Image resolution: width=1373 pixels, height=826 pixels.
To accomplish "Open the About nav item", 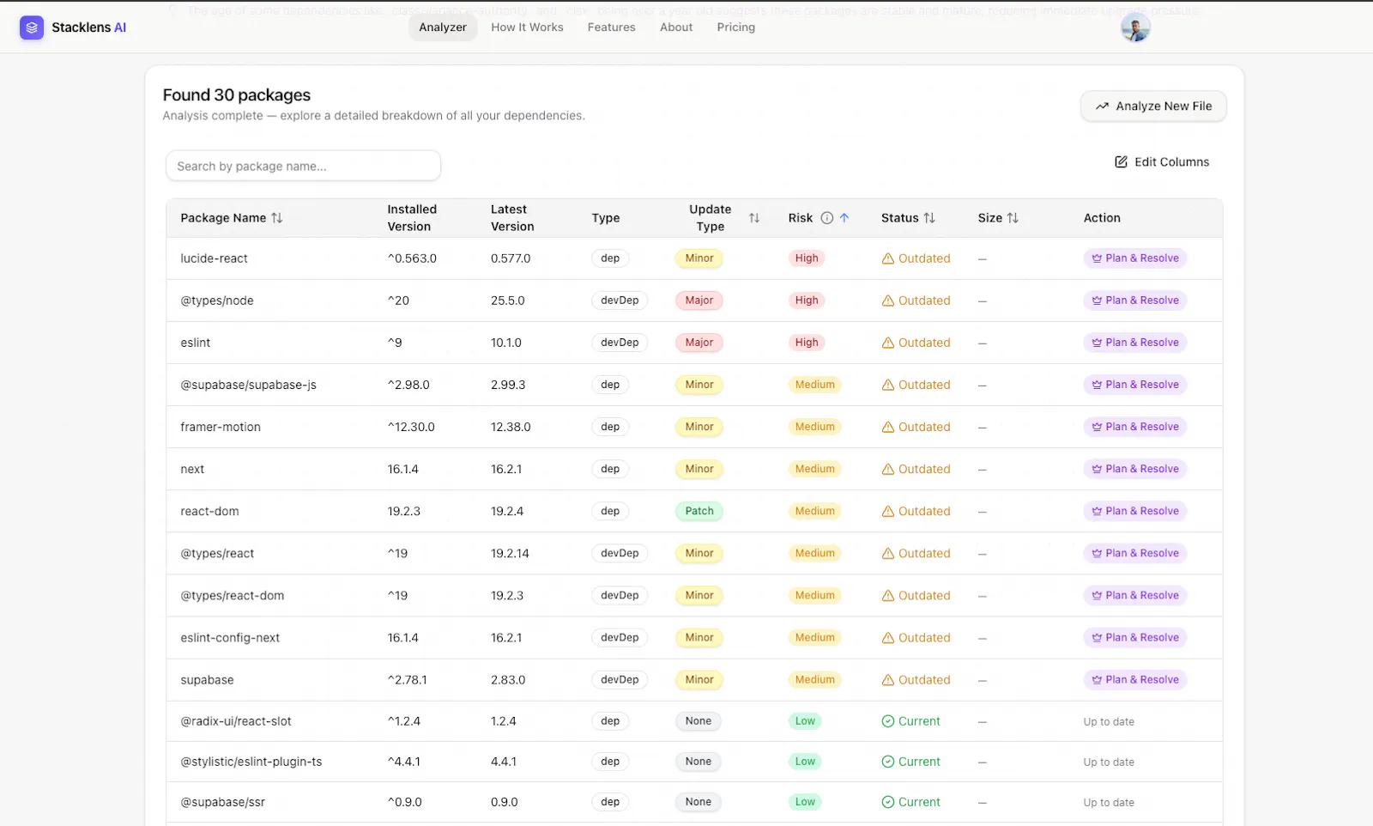I will pos(676,27).
